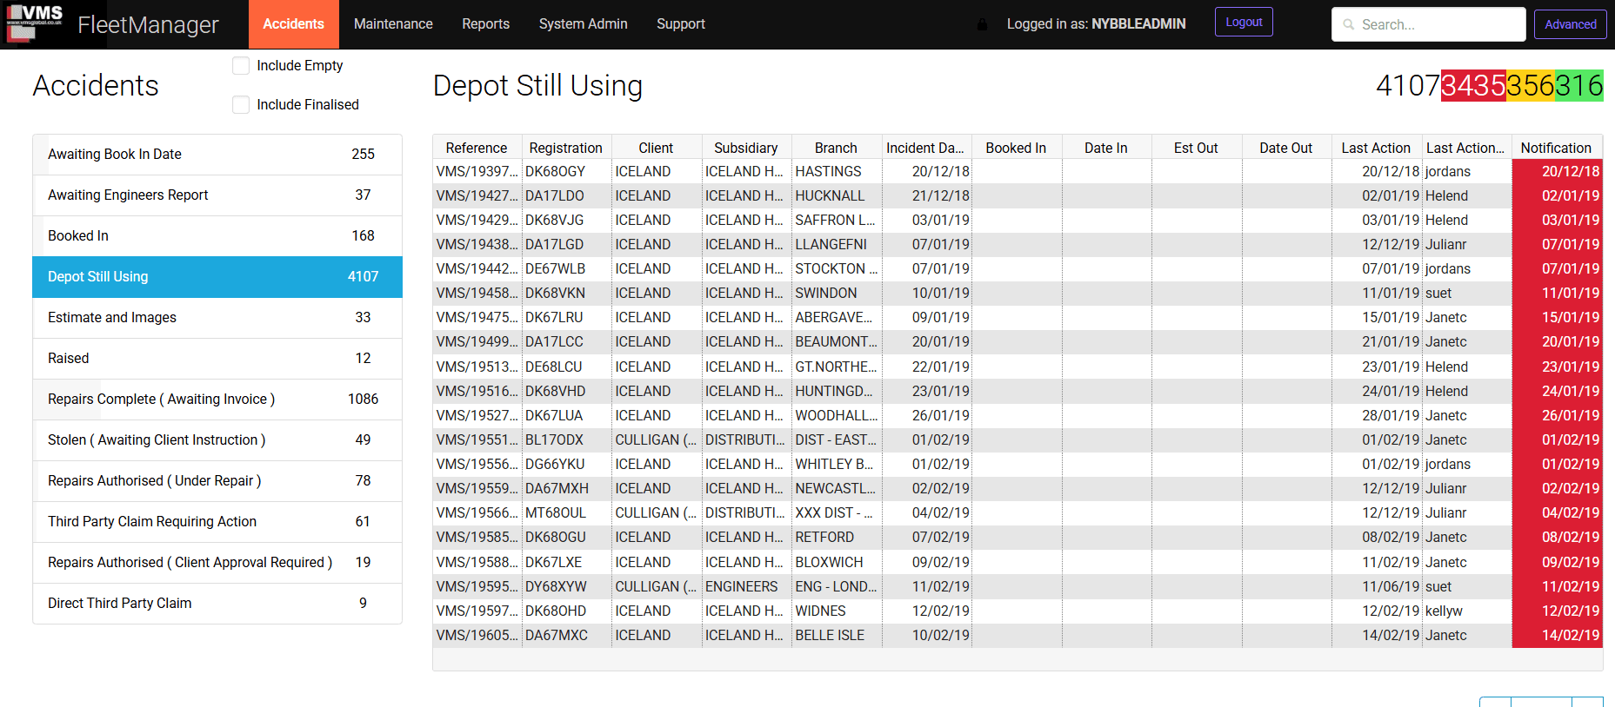Sort by the Date Out column header
1615x707 pixels.
click(1286, 148)
